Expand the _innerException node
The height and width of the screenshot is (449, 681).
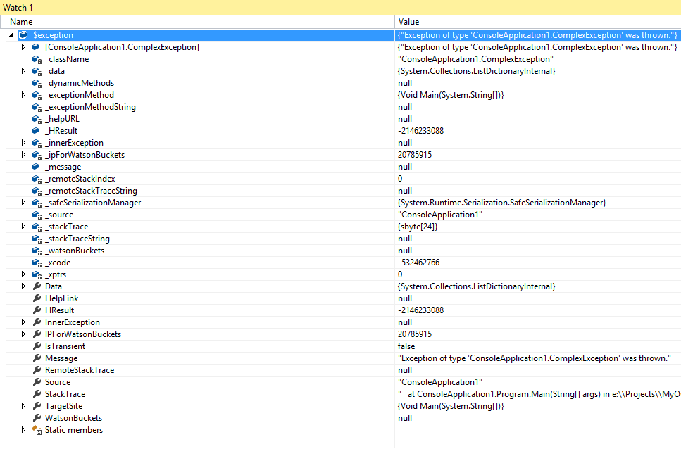pyautogui.click(x=23, y=143)
